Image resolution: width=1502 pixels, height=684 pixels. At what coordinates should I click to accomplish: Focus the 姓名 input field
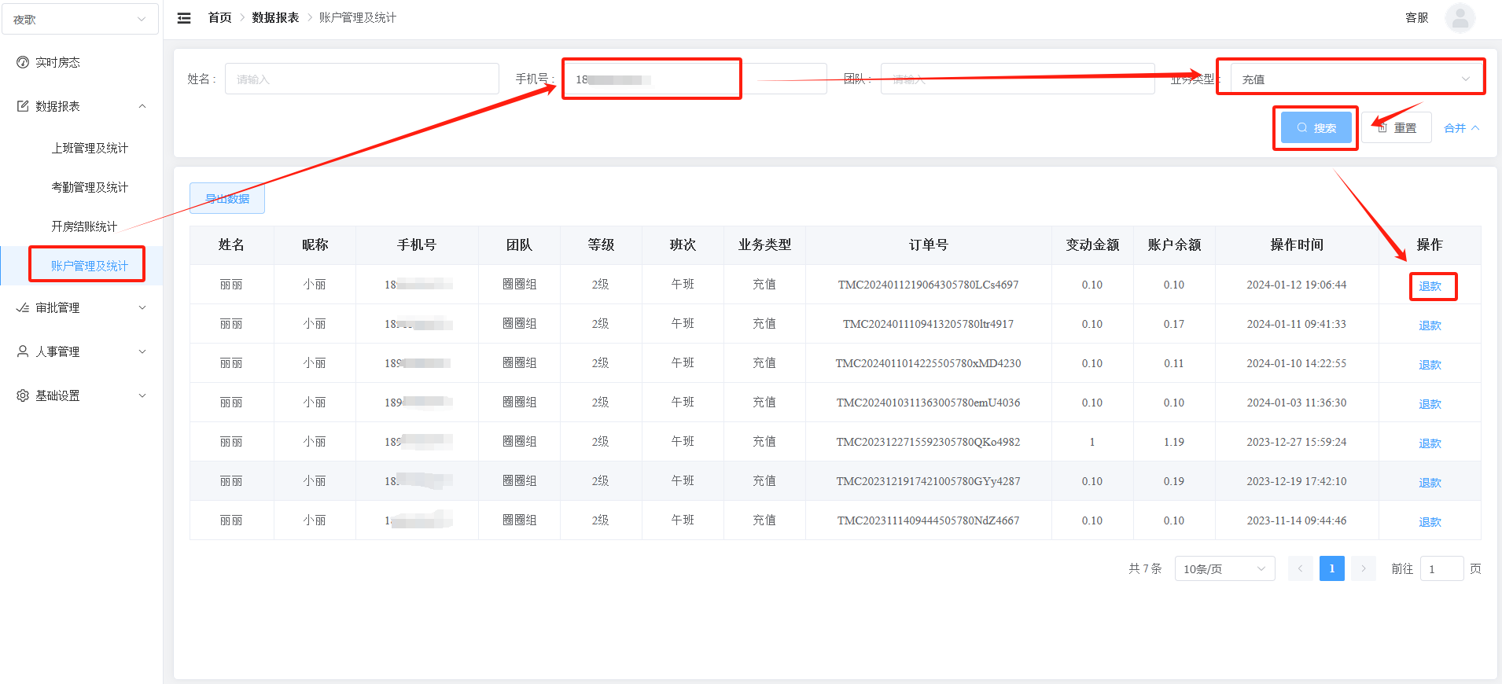362,79
